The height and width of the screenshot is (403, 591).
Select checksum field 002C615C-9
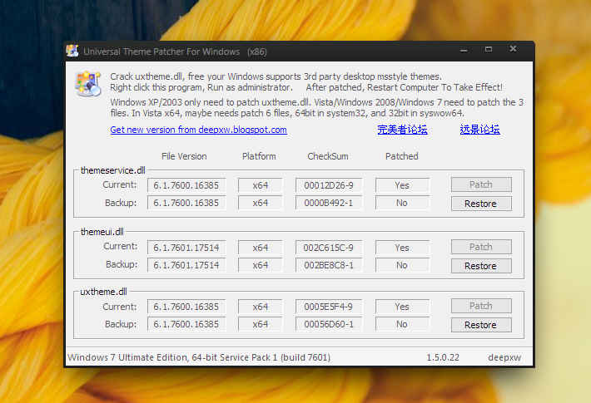click(329, 248)
